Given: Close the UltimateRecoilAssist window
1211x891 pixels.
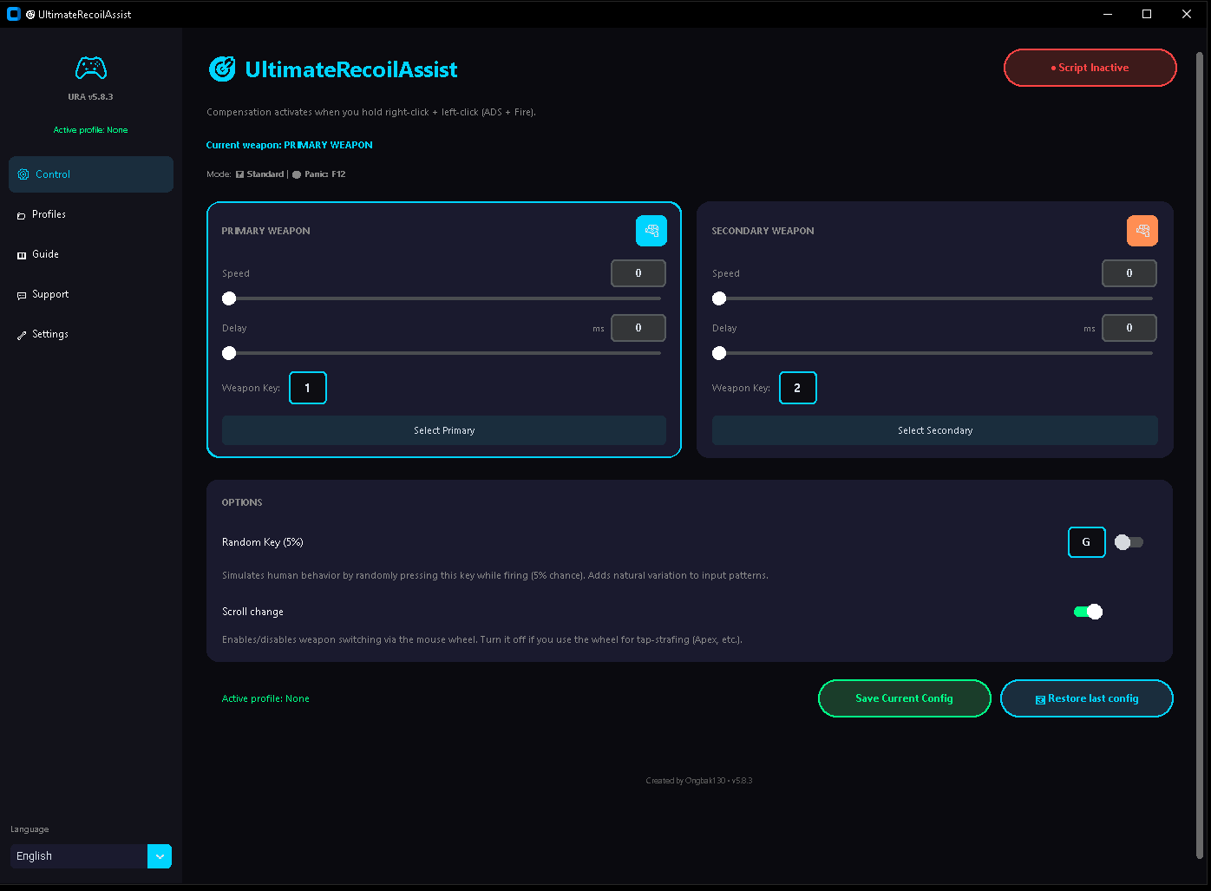Looking at the screenshot, I should coord(1187,14).
